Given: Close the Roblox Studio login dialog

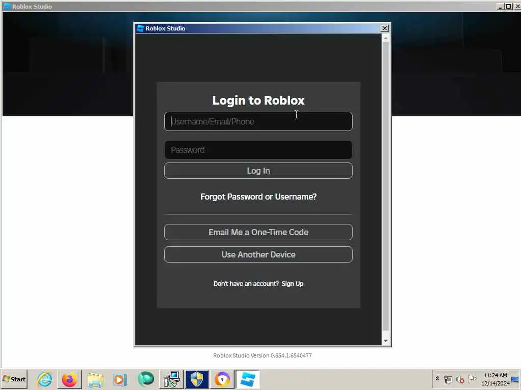Looking at the screenshot, I should (385, 28).
